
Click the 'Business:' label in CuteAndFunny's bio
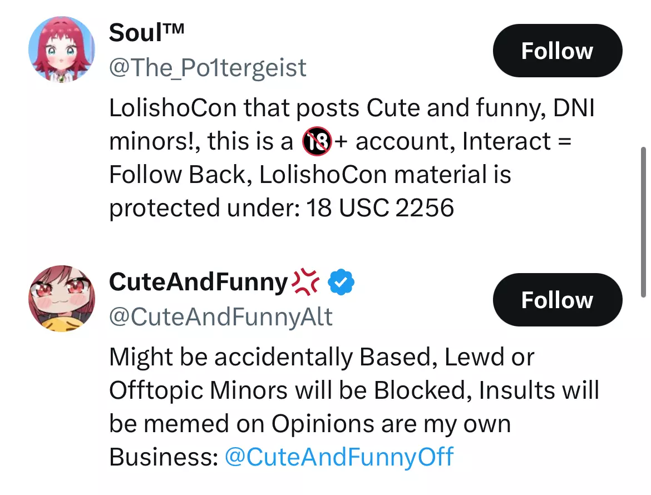pos(164,457)
